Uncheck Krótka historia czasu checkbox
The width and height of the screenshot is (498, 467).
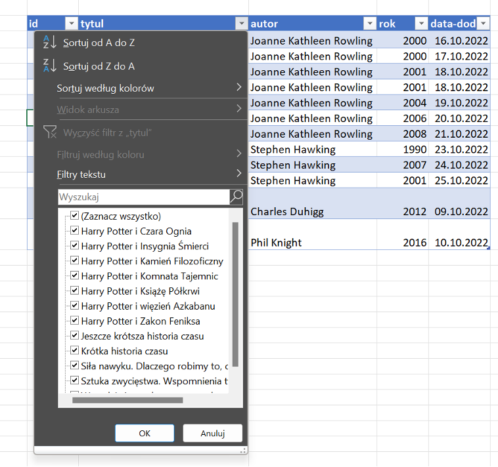click(75, 351)
